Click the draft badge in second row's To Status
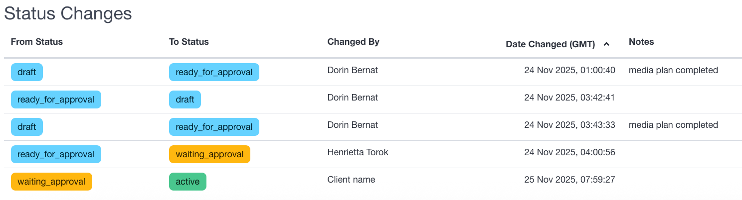742x200 pixels. [x=185, y=100]
